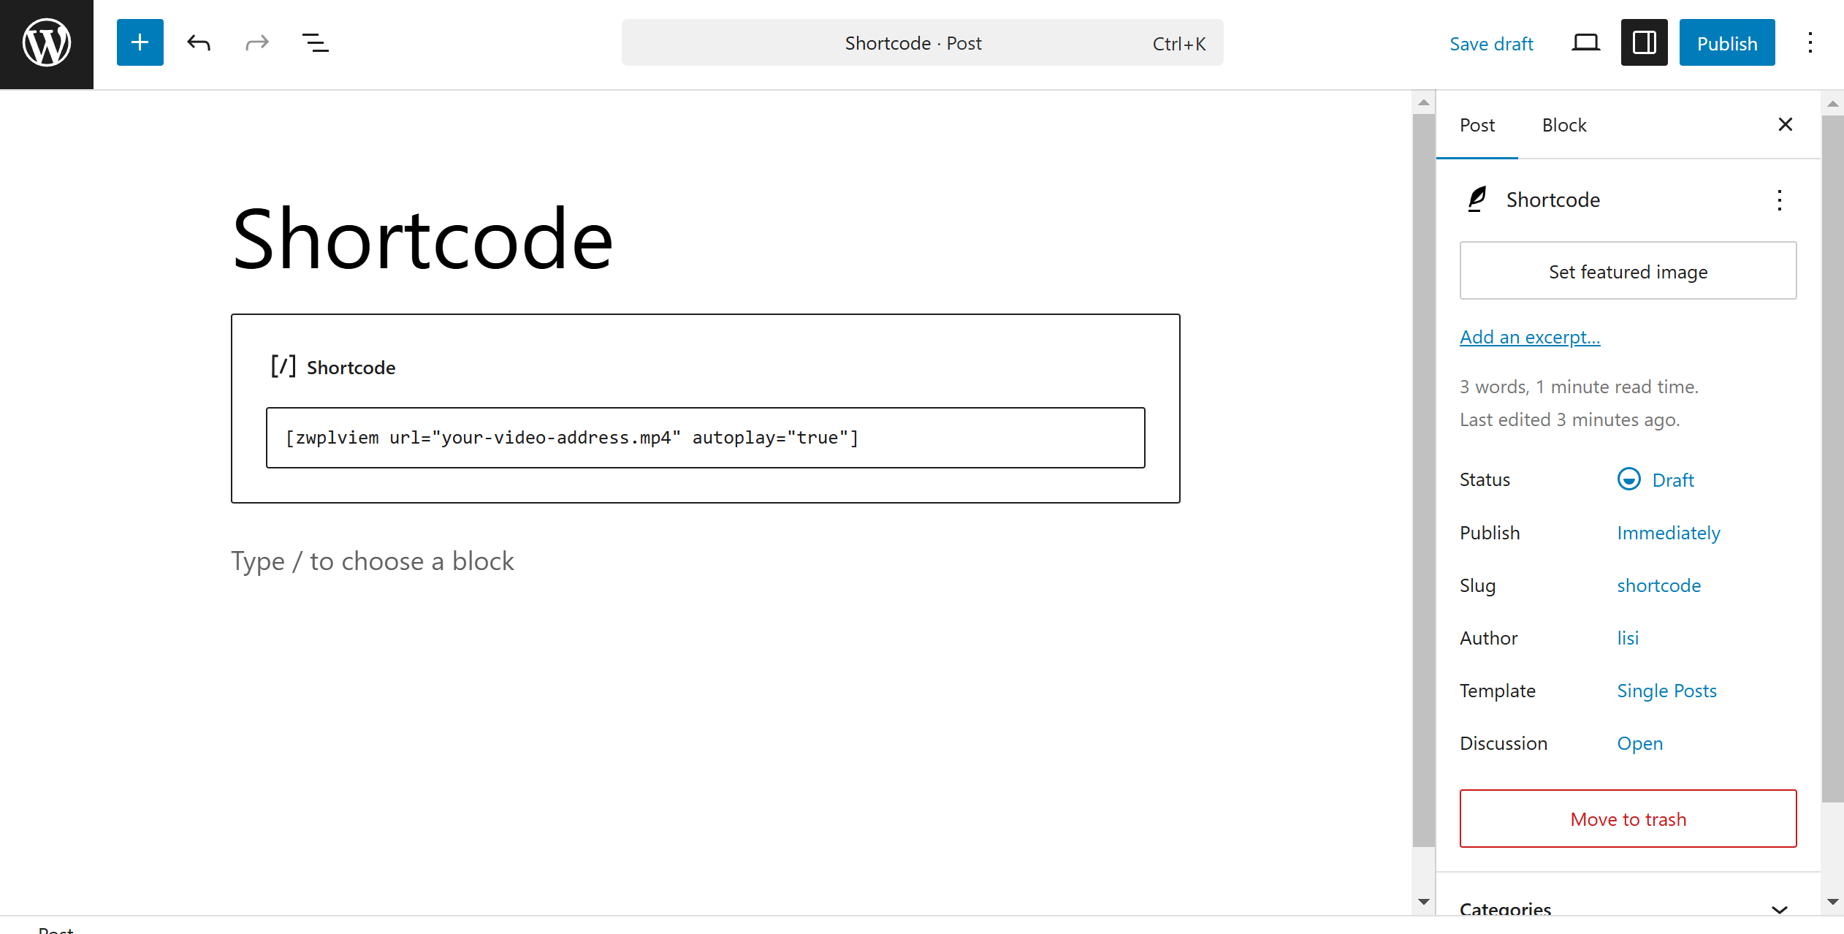Open the Single Posts template selector
This screenshot has height=934, width=1844.
1667,690
